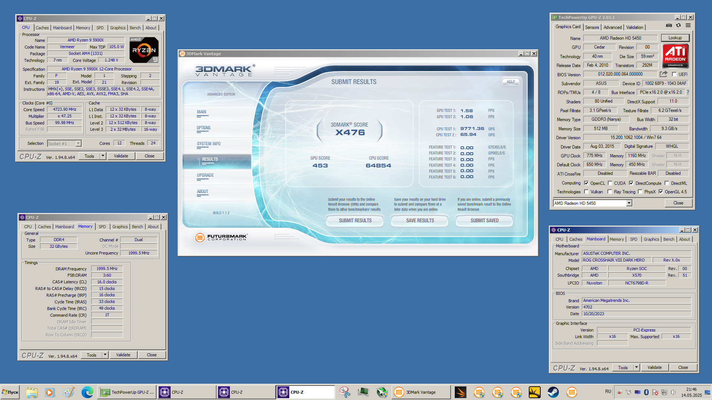Click the GPU-Z refresh arrows icon
Screen dimensions: 712x400
678,26
